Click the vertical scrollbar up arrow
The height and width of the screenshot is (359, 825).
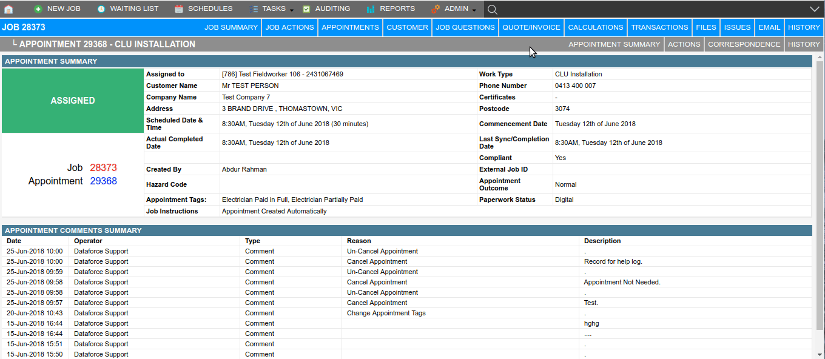pos(820,58)
